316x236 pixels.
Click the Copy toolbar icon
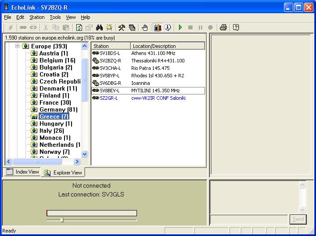(x=56, y=27)
